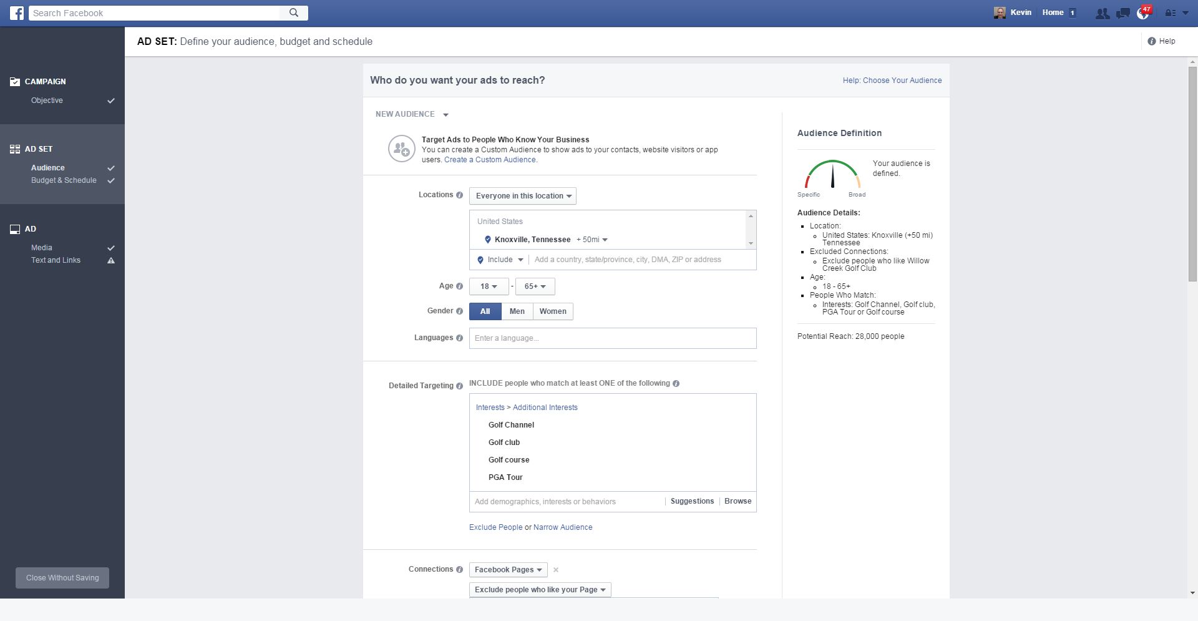Click the Detailed Targeting info icon
Image resolution: width=1198 pixels, height=621 pixels.
coord(459,386)
